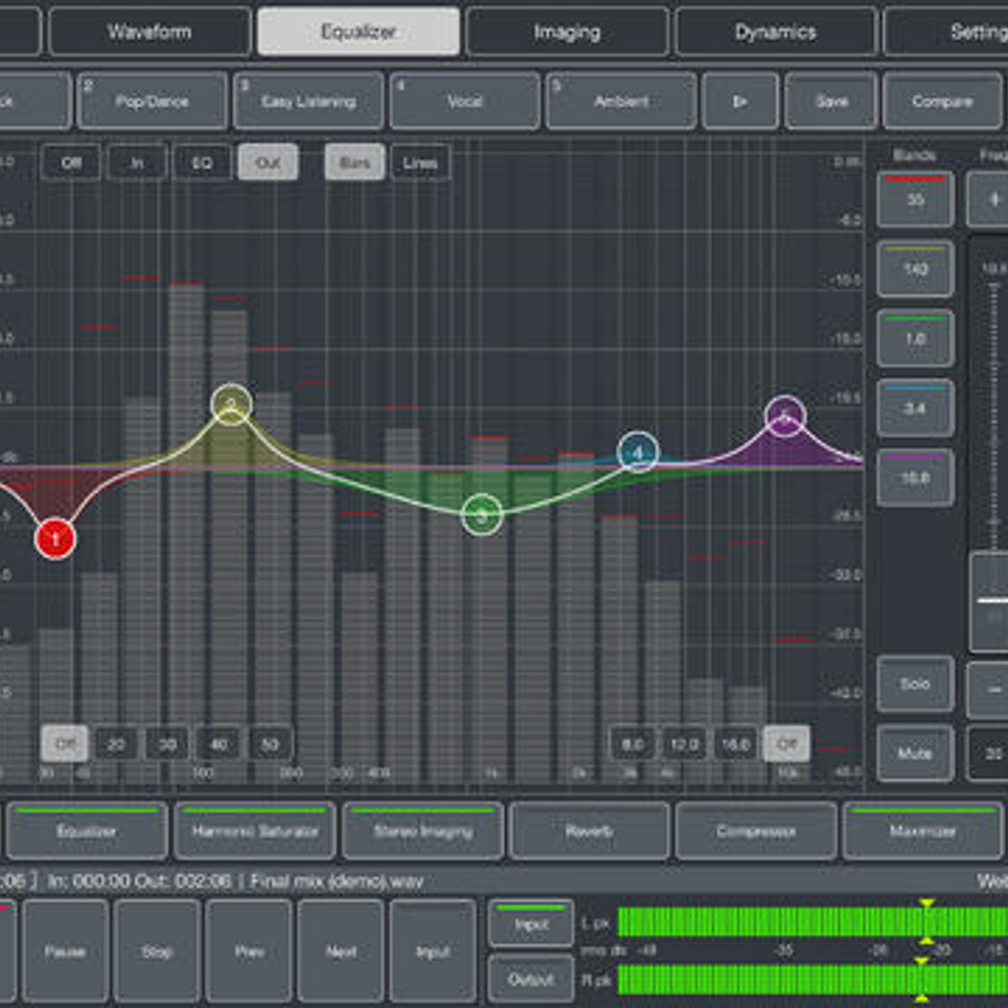Viewport: 1008px width, 1008px height.
Task: Stop audio playback
Action: coord(157,951)
